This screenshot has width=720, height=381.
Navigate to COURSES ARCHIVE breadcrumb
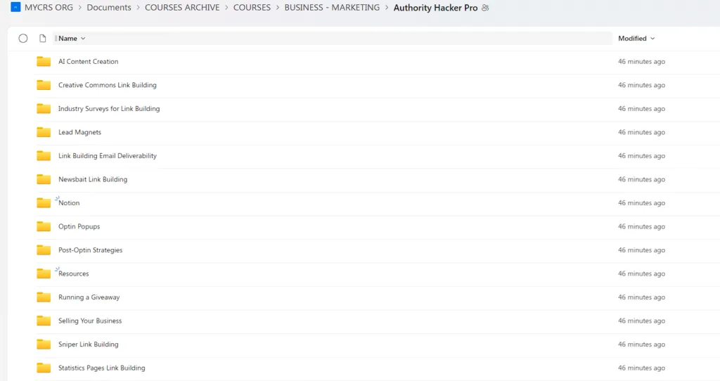pos(182,8)
